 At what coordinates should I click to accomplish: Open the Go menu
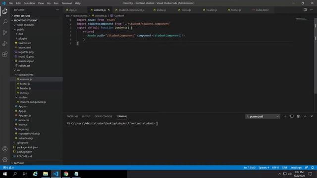pos(49,3)
